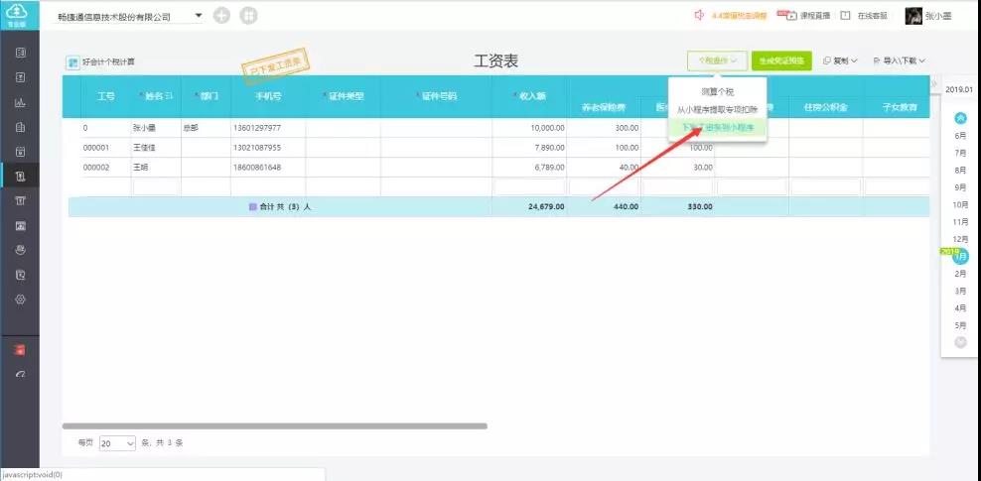Open the 张小墨 user avatar
This screenshot has width=981, height=481.
pyautogui.click(x=913, y=16)
